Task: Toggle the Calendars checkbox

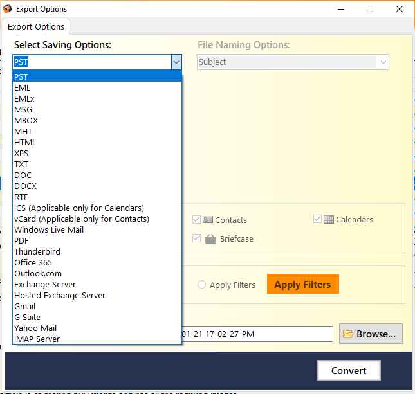Action: tap(317, 219)
